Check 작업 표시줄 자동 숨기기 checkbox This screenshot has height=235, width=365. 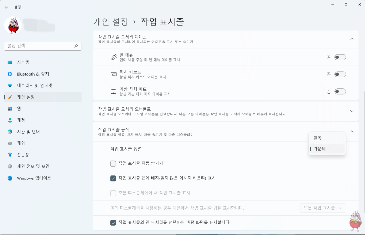tap(113, 164)
